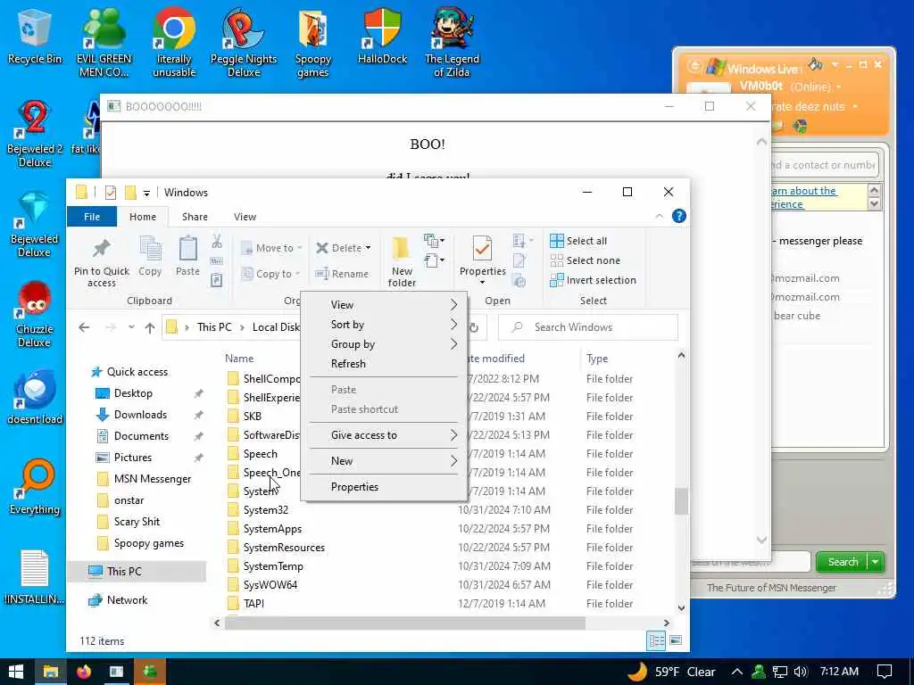Click the horizontal scrollbar in file list
This screenshot has height=685, width=914.
coord(405,623)
